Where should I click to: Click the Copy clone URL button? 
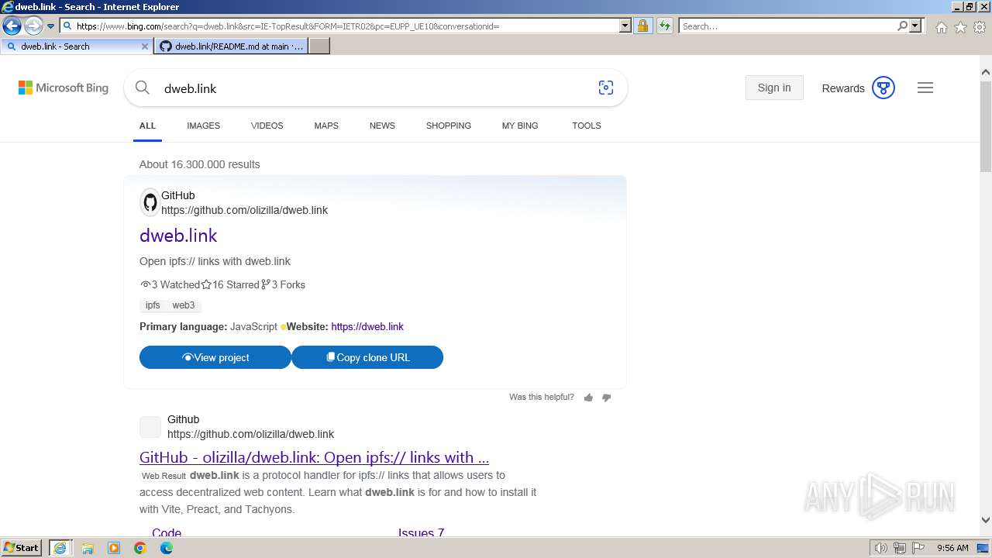pos(367,357)
